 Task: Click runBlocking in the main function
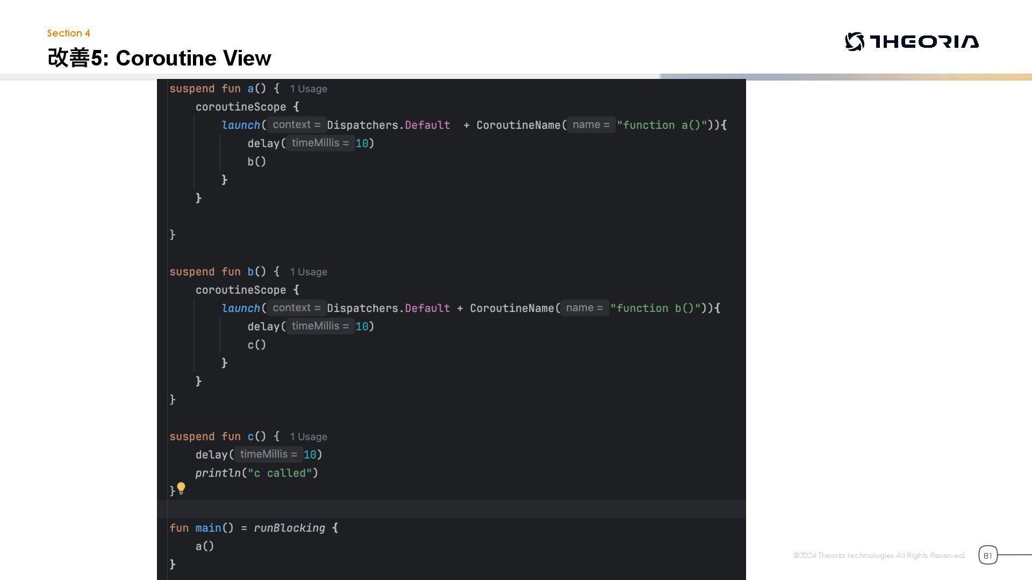[x=289, y=528]
